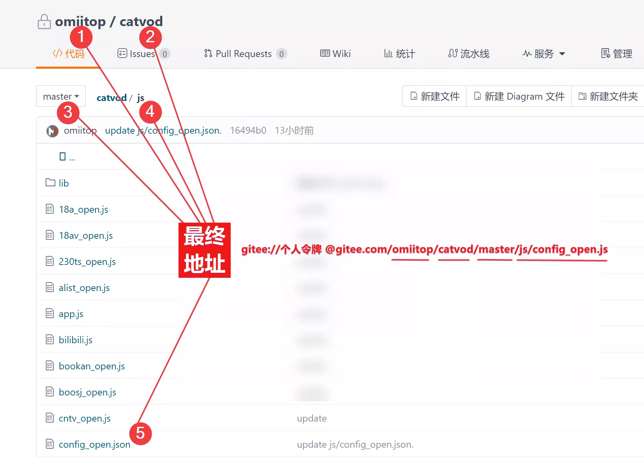Open the lib folder
Image resolution: width=644 pixels, height=458 pixels.
(64, 183)
